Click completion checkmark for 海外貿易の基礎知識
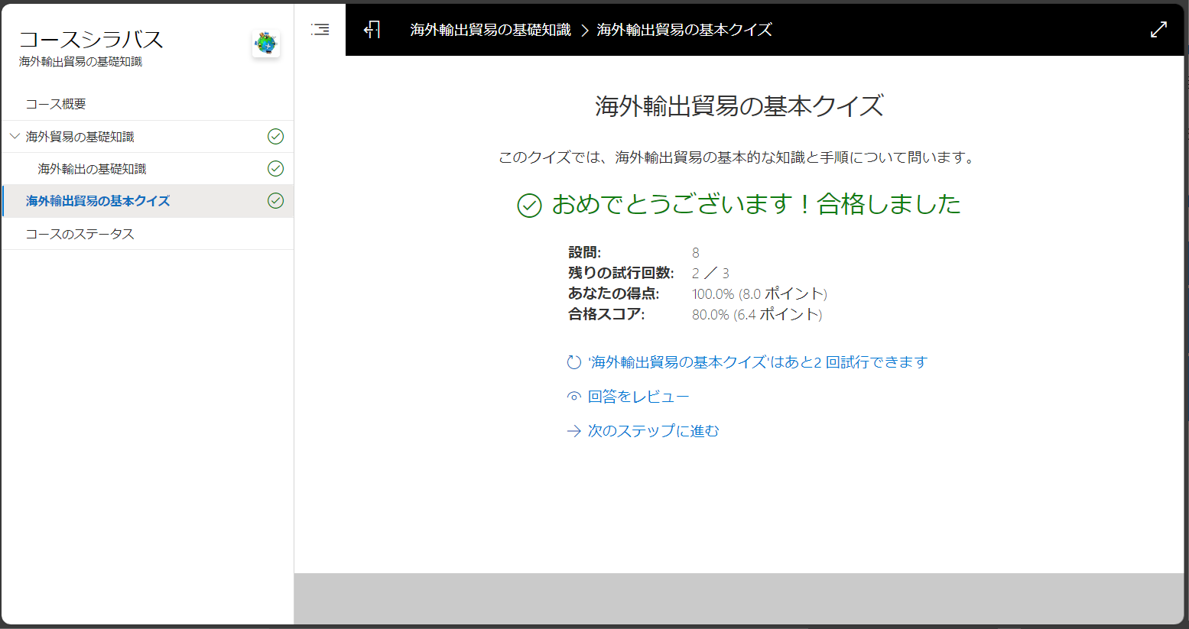The width and height of the screenshot is (1189, 629). point(276,137)
